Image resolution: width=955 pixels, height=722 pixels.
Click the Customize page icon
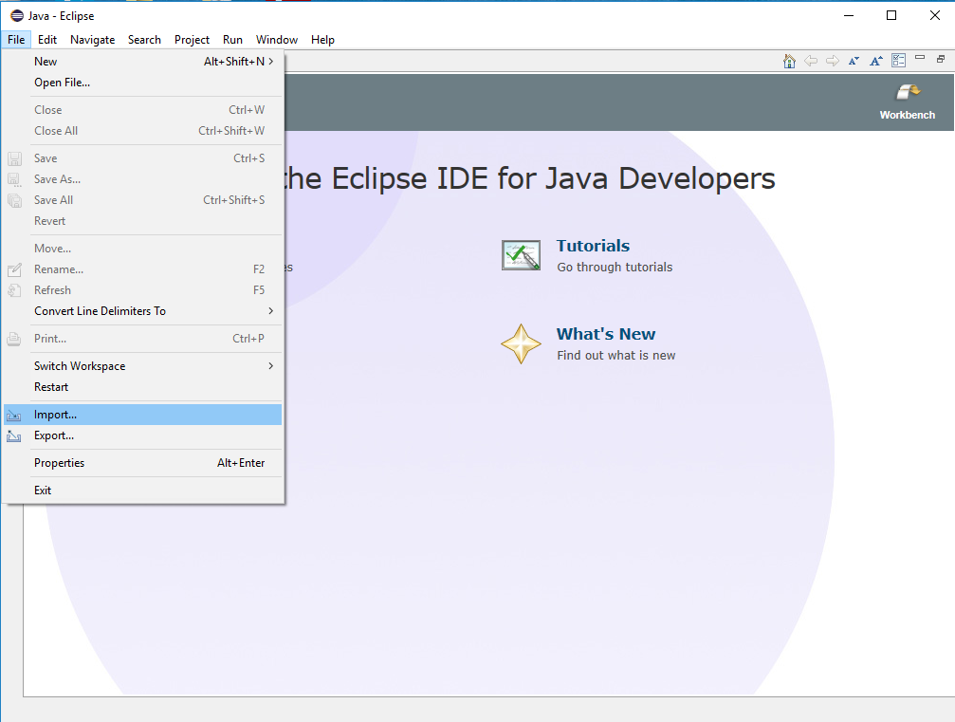tap(898, 61)
